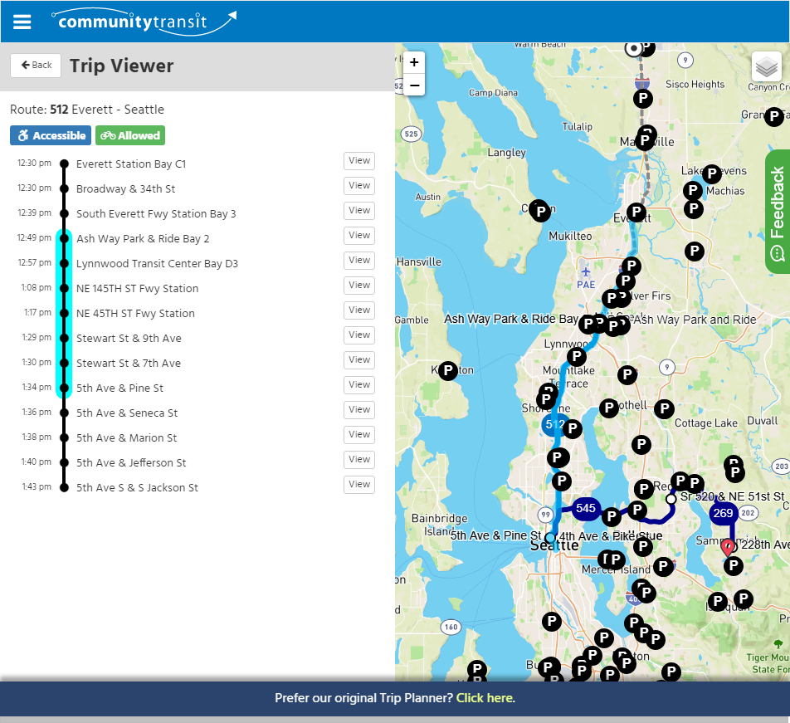This screenshot has height=723, width=790.
Task: Open the hamburger navigation menu
Action: click(22, 22)
